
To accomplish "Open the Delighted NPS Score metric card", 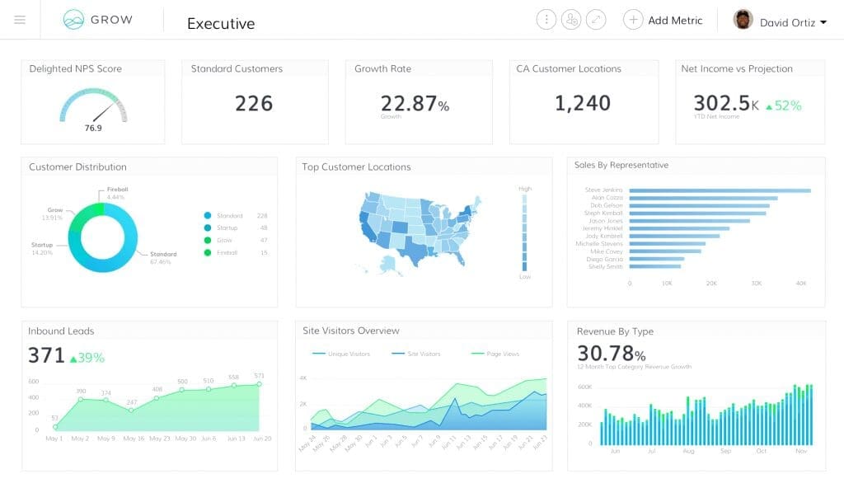I will click(92, 102).
